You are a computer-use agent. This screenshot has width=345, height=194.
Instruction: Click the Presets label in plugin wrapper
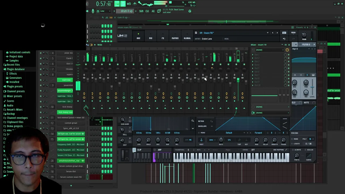coord(299,27)
